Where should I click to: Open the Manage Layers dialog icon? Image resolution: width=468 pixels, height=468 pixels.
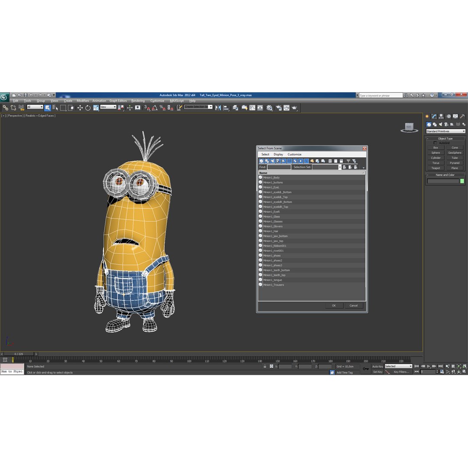(235, 108)
